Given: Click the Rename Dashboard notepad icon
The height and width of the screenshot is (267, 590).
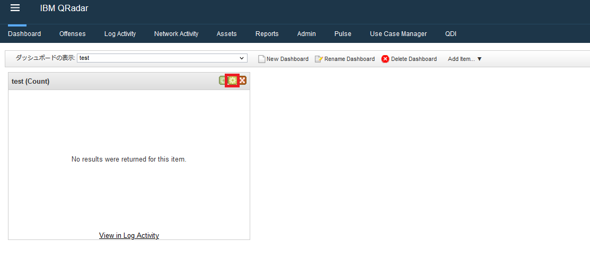Looking at the screenshot, I should coord(319,59).
